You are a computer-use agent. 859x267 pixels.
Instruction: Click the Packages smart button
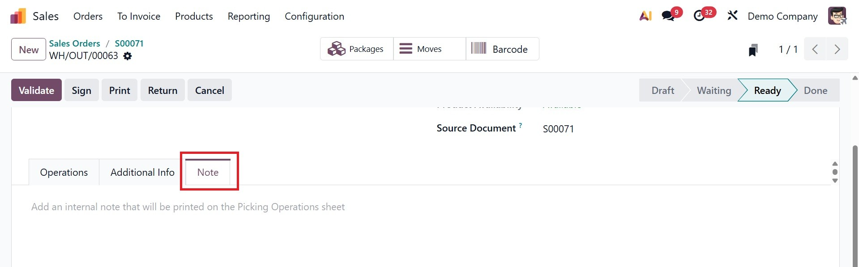click(356, 49)
